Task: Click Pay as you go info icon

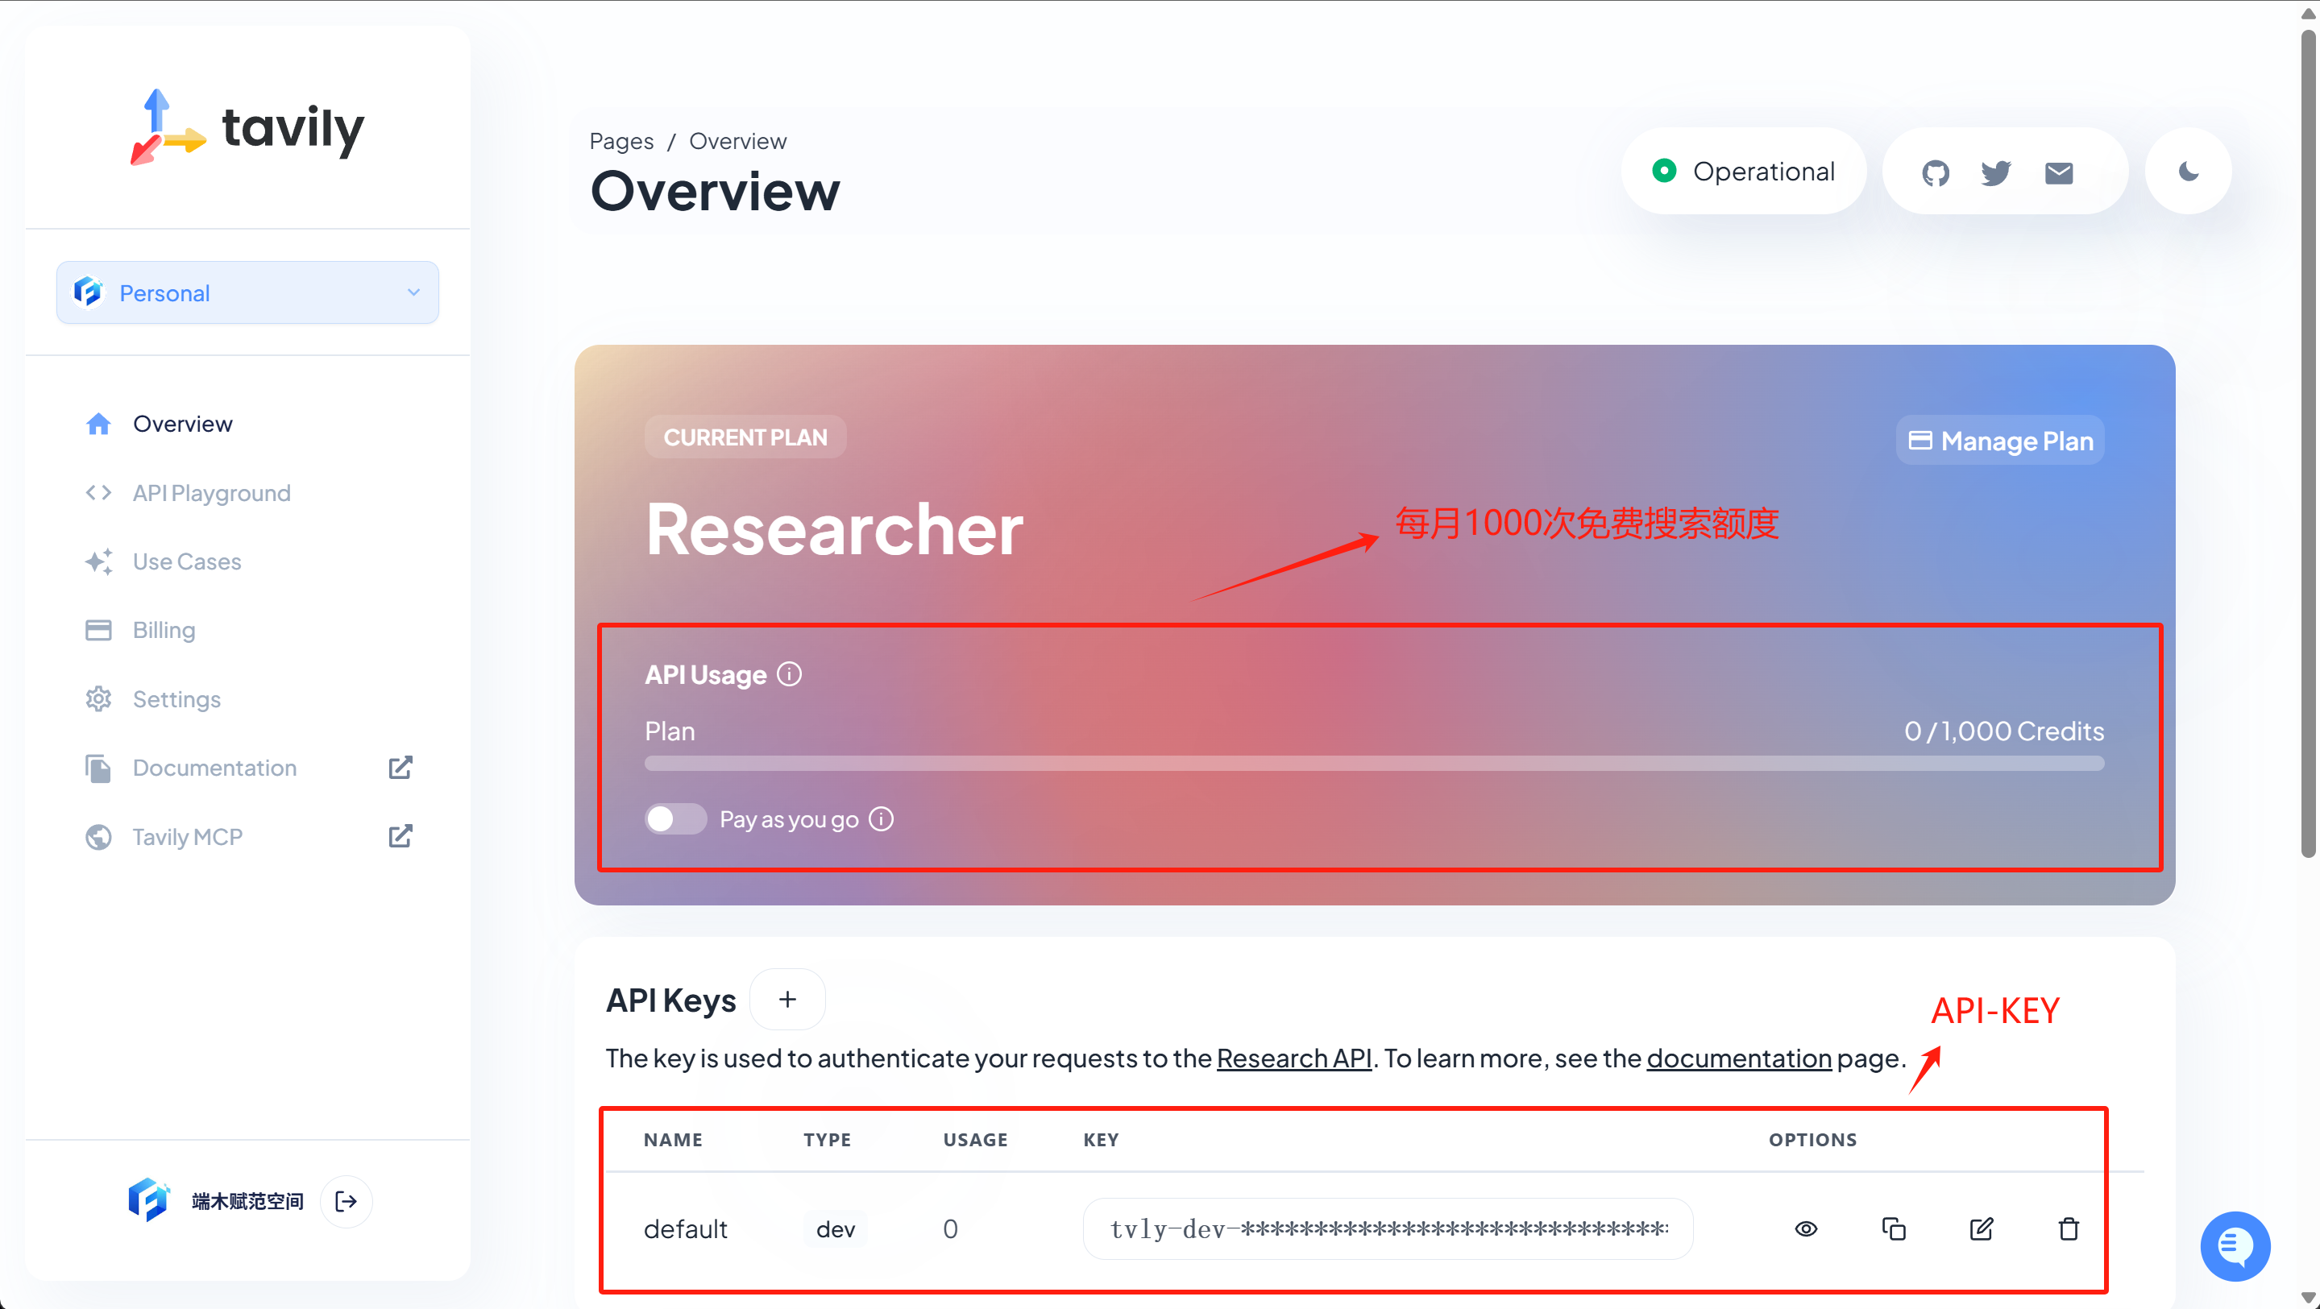Action: (x=881, y=819)
